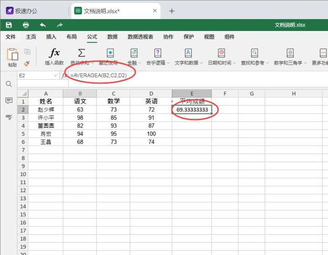Screen dimensions: 328x255
Task: Open Date and Time functions icon
Action: (221, 53)
